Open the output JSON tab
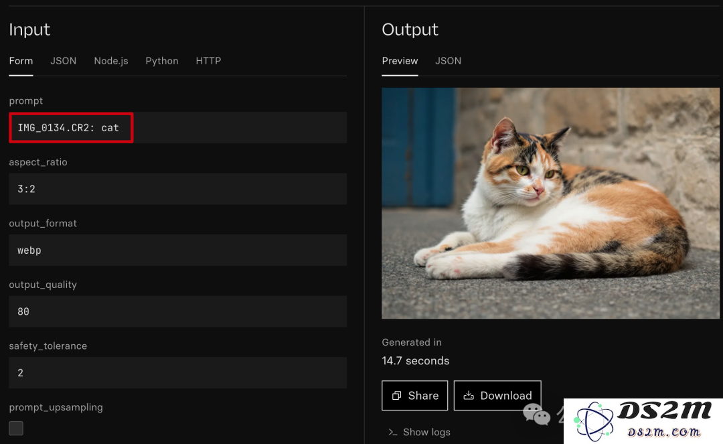 tap(448, 61)
